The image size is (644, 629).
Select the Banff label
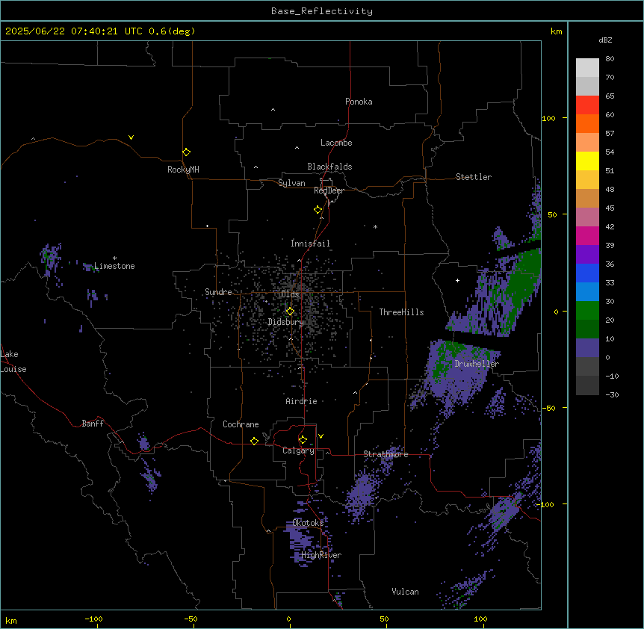(93, 424)
